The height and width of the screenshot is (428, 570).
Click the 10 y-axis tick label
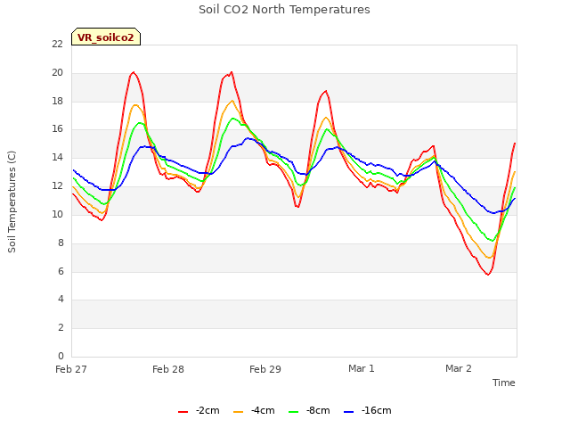57,214
